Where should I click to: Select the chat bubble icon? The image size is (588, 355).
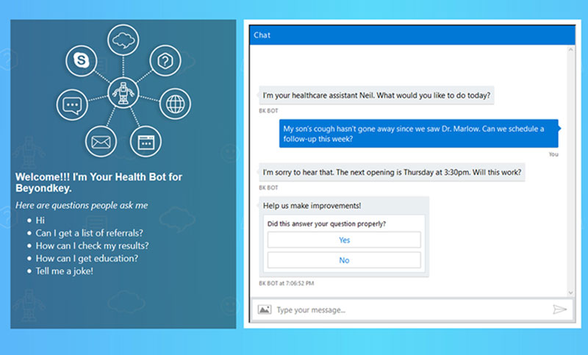click(x=72, y=105)
